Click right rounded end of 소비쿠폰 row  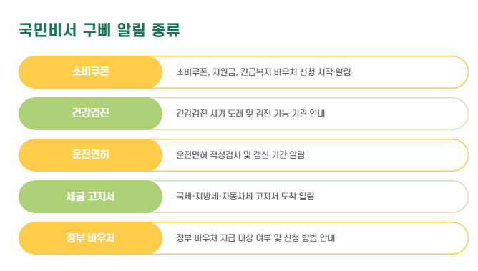460,72
